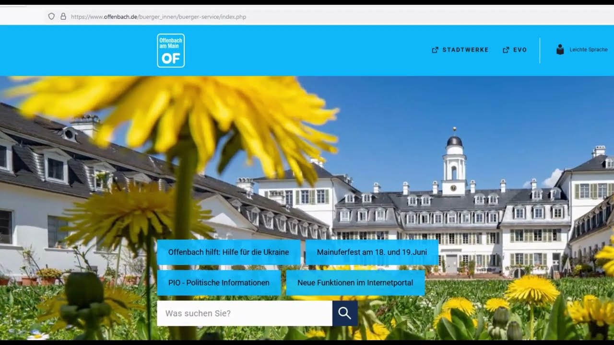Click the external link icon beside EVO
The image size is (614, 345).
click(x=506, y=50)
